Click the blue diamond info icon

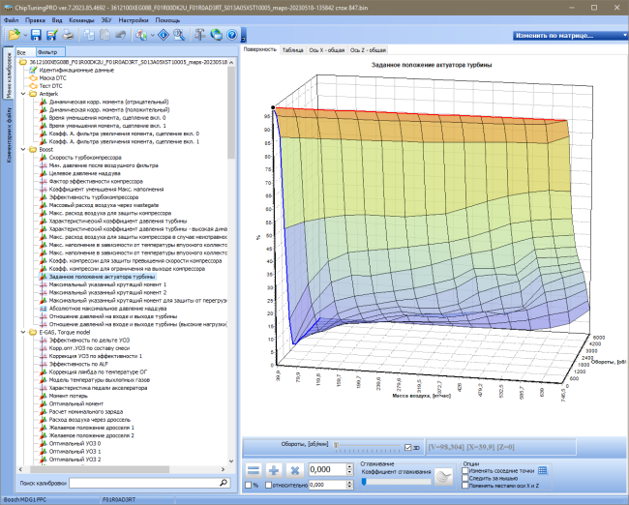coord(164,35)
